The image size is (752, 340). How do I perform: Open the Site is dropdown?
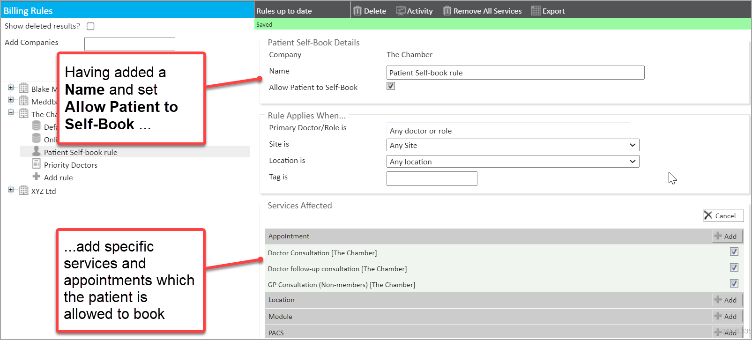tap(513, 145)
